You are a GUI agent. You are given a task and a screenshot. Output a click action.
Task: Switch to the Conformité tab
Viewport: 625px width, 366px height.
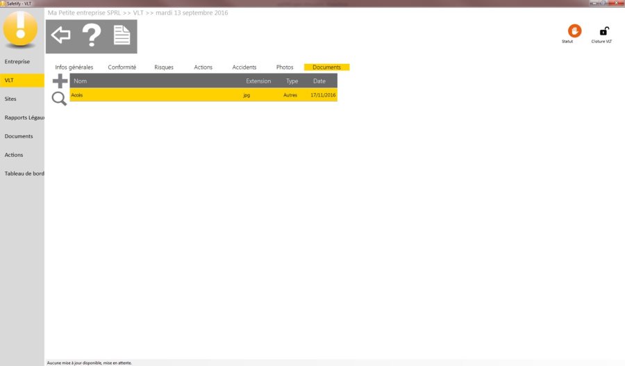[x=122, y=67]
